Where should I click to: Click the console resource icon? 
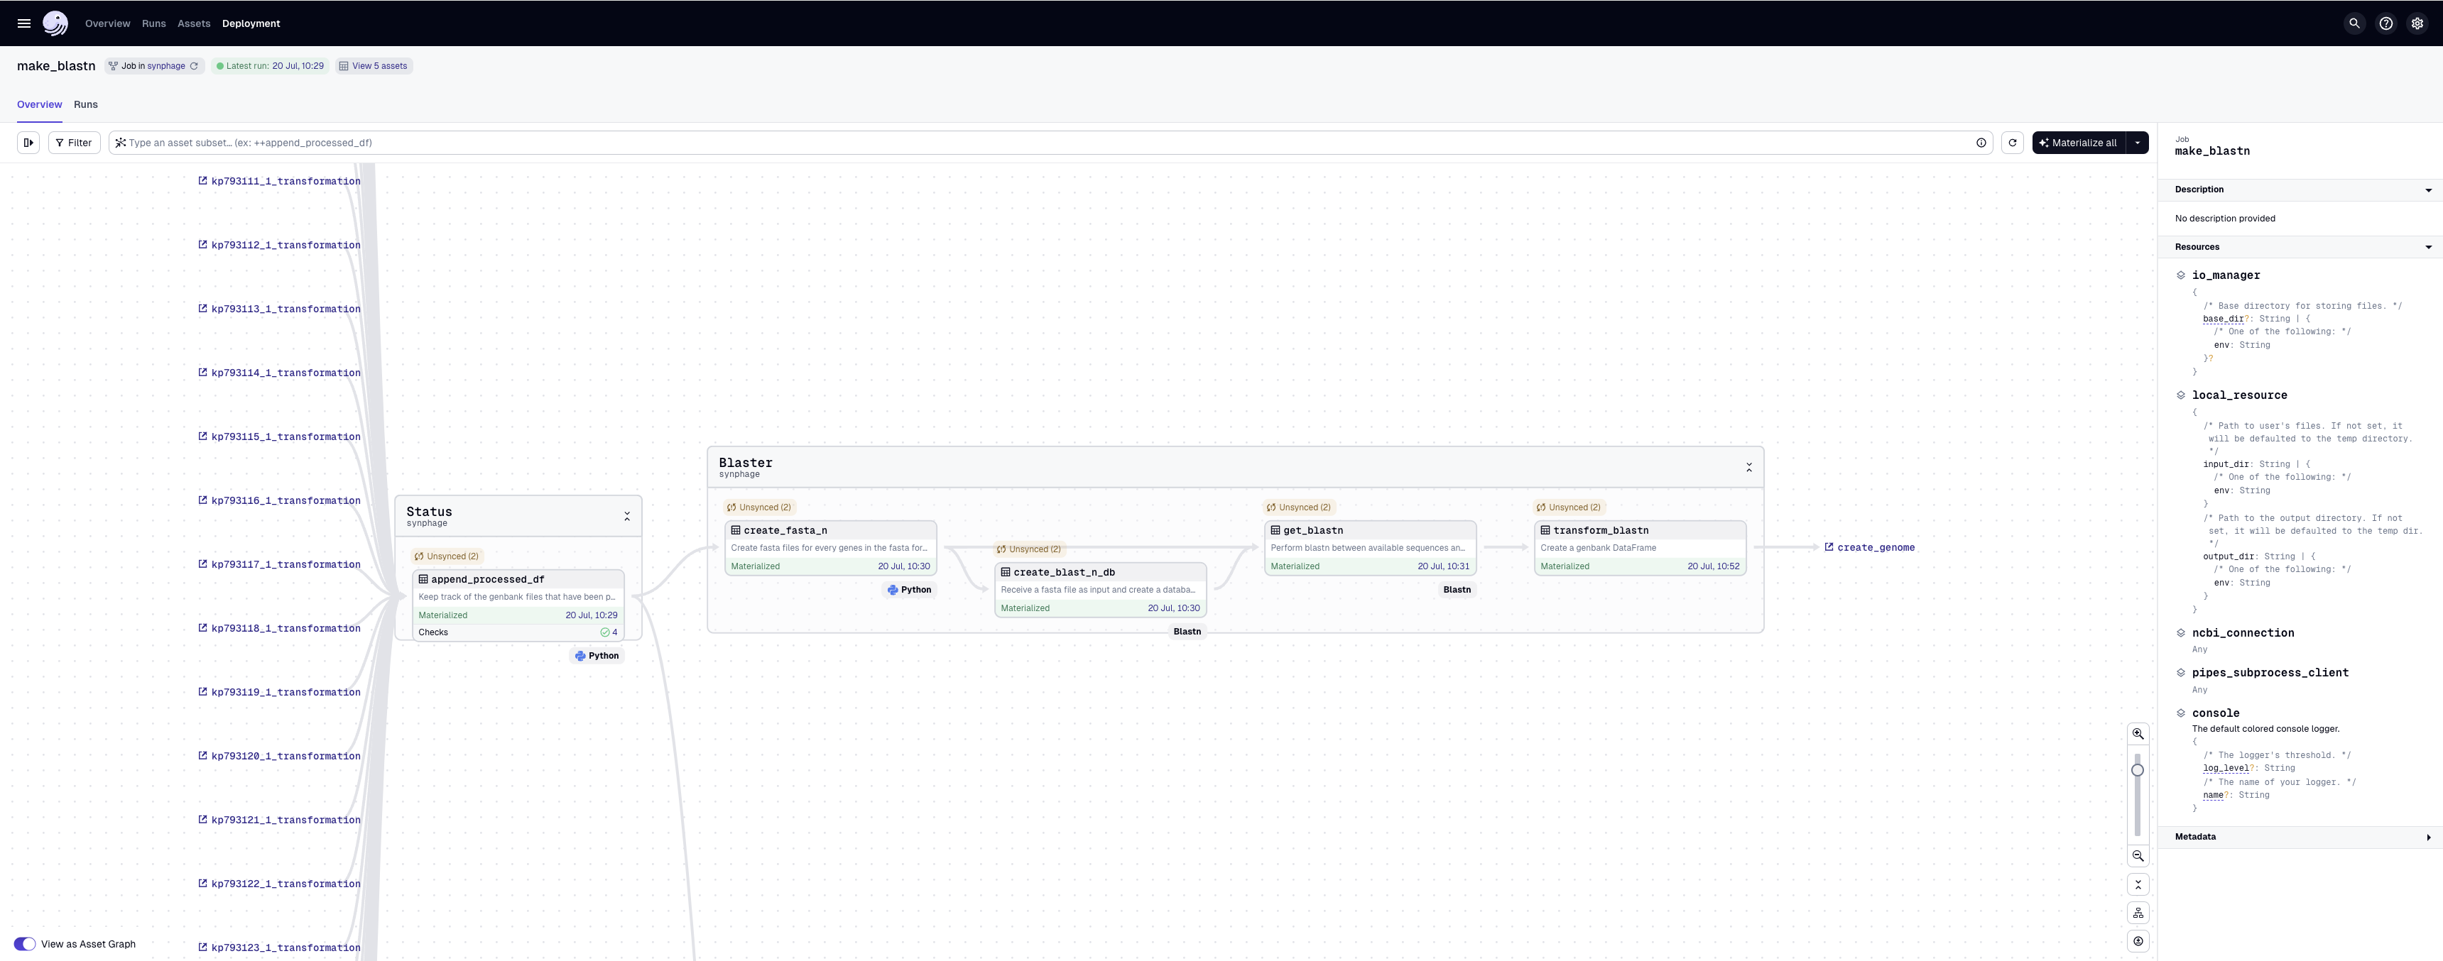[2180, 713]
